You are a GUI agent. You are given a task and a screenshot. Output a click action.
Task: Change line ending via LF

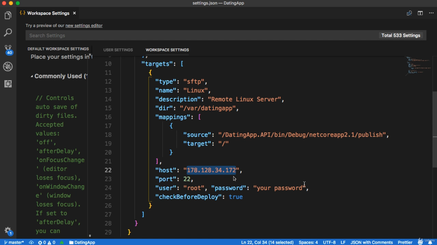click(343, 242)
